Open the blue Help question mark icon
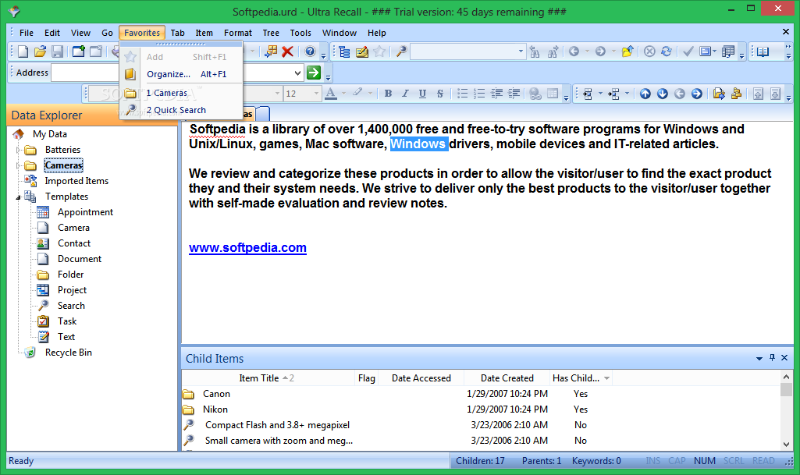The width and height of the screenshot is (800, 475). 310,51
